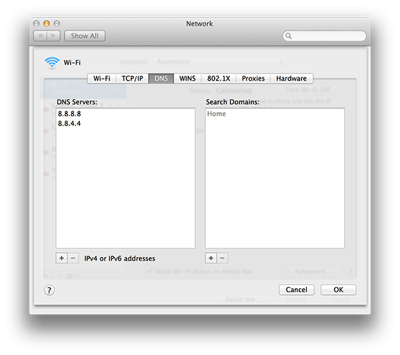Open the Proxies tab
The image size is (400, 355).
pyautogui.click(x=253, y=78)
